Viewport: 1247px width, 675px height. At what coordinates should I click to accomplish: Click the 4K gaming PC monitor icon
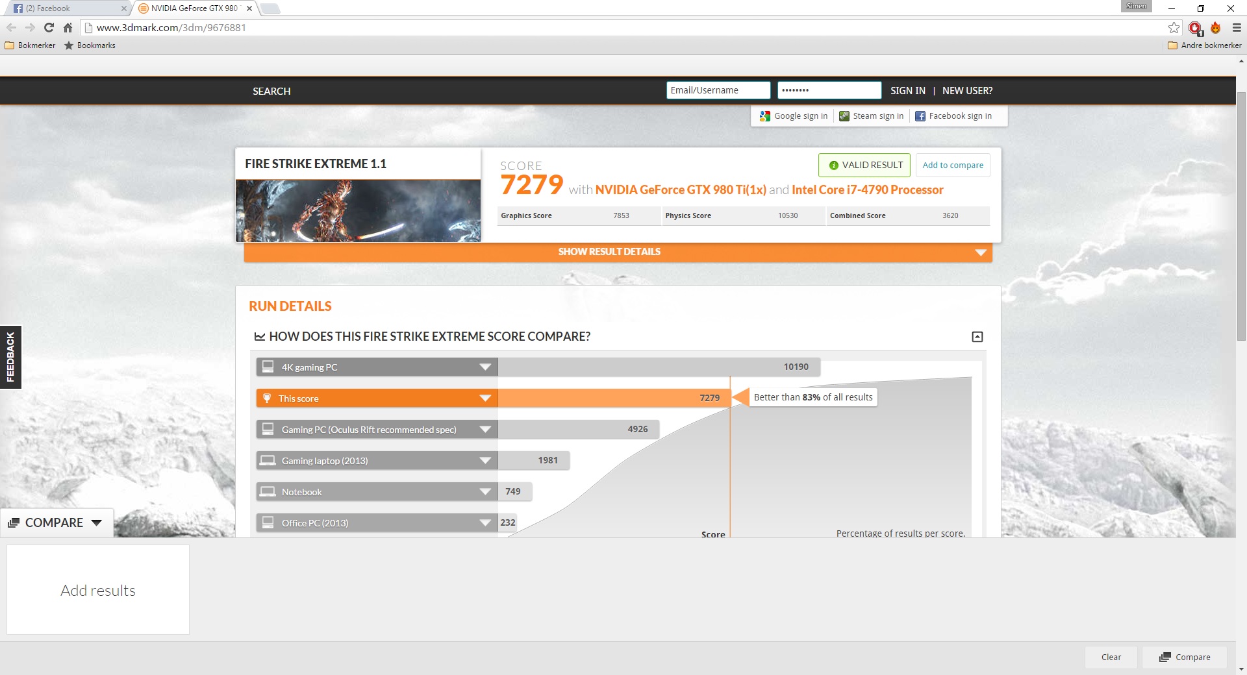point(268,367)
